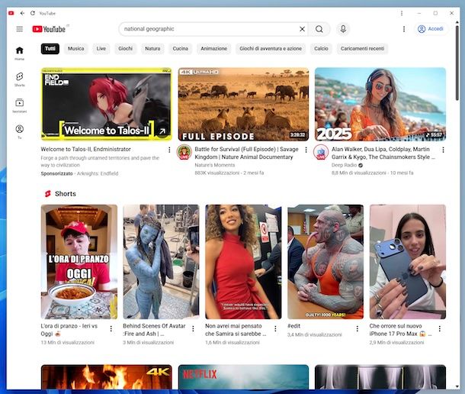Select the Musica filter chip
Screen dimensions: 465x394
pyautogui.click(x=76, y=48)
